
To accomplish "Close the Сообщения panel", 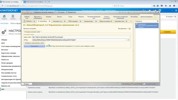I will pyautogui.click(x=158, y=21).
